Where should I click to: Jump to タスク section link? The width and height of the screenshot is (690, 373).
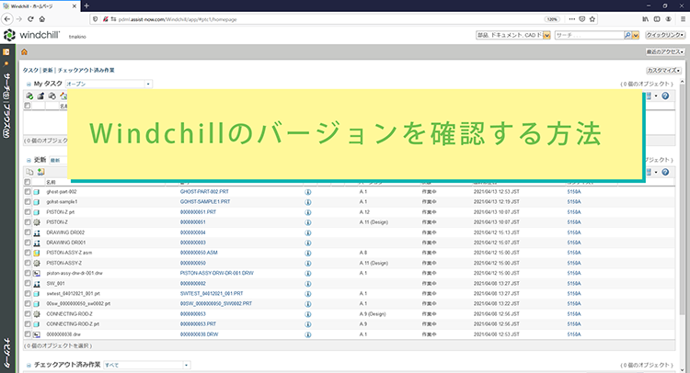30,71
